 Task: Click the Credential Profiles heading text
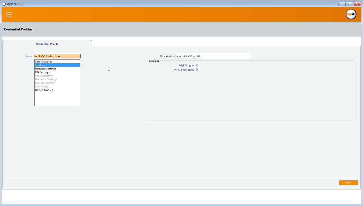click(x=18, y=29)
